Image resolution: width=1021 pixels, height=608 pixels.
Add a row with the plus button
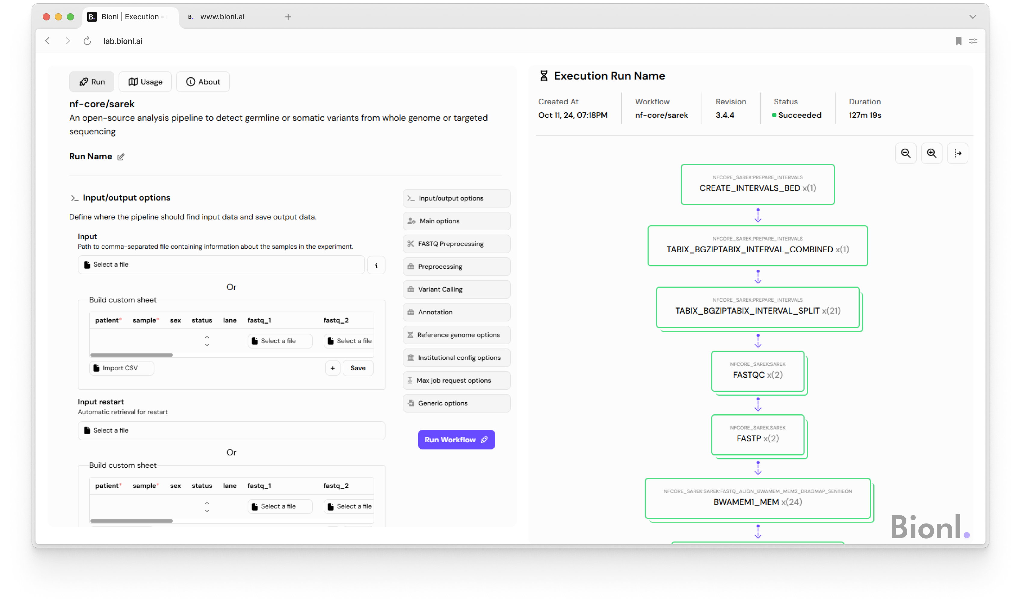333,368
